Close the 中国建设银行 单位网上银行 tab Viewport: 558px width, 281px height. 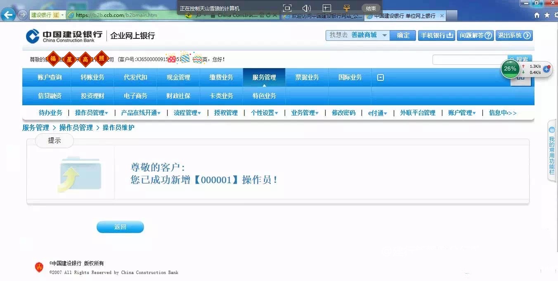point(442,16)
